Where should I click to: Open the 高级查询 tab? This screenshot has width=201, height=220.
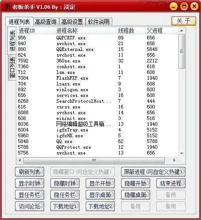tap(46, 22)
